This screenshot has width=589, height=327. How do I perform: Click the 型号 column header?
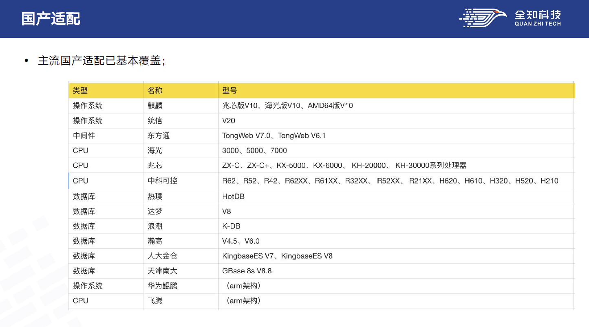click(x=229, y=91)
